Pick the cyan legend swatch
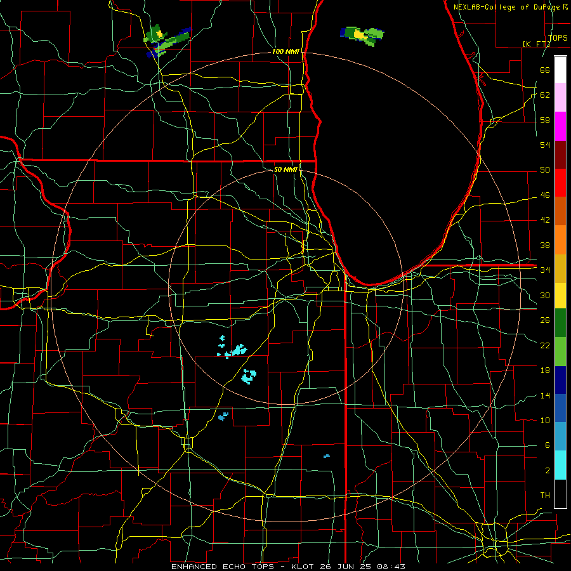Screen dimensions: 571x571 click(560, 465)
